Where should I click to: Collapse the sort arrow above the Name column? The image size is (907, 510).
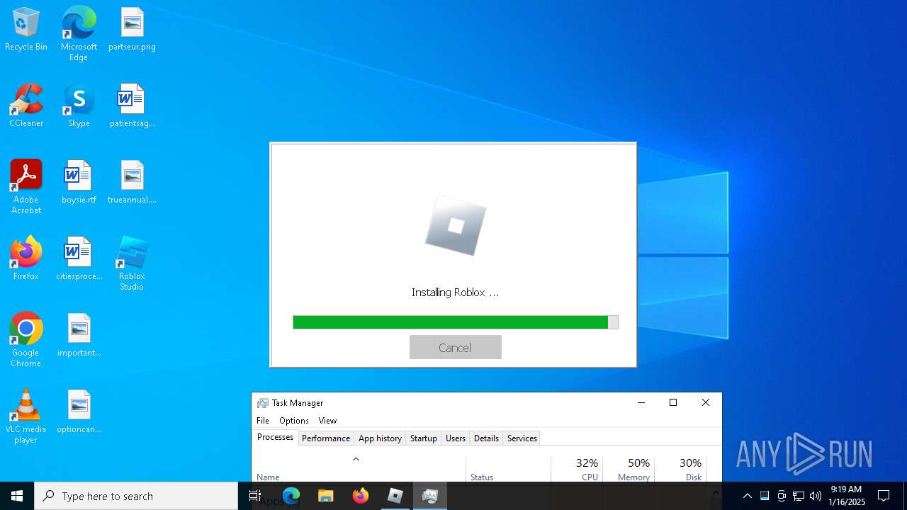(x=356, y=459)
